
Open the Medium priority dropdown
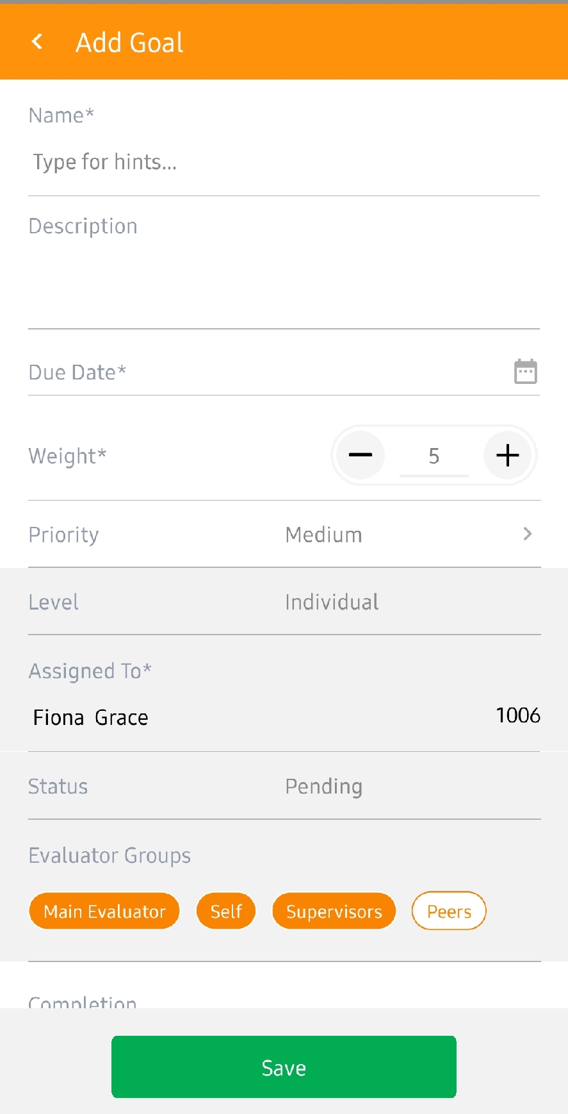tap(323, 535)
